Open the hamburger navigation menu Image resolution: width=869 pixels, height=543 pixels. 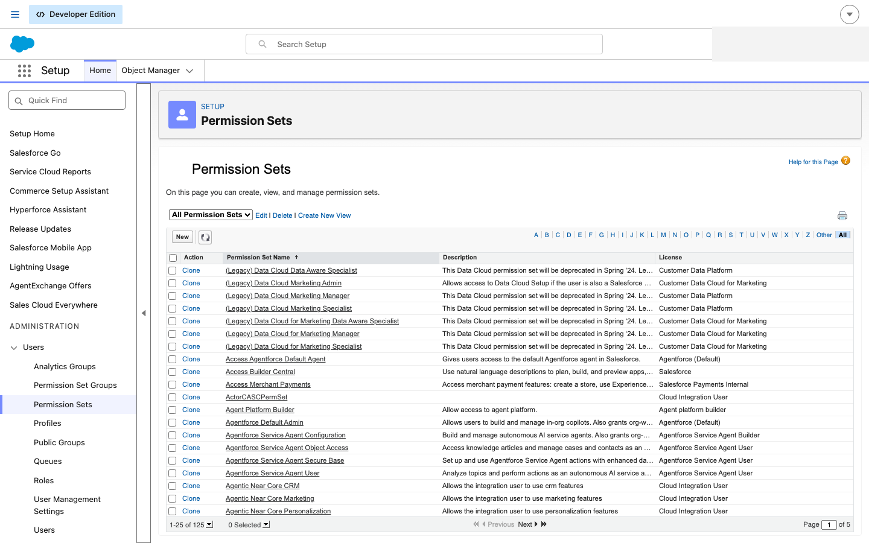coord(15,14)
